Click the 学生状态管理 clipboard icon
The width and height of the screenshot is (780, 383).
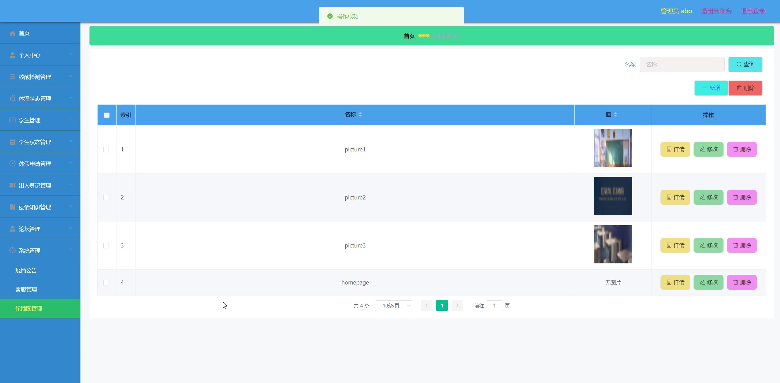point(12,142)
